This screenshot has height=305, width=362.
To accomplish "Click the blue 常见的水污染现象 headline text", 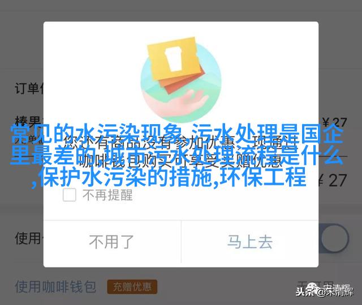I will [96, 134].
